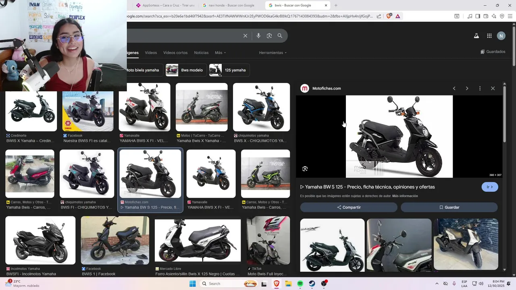Open the Google account avatar N
The height and width of the screenshot is (290, 516).
(x=501, y=36)
